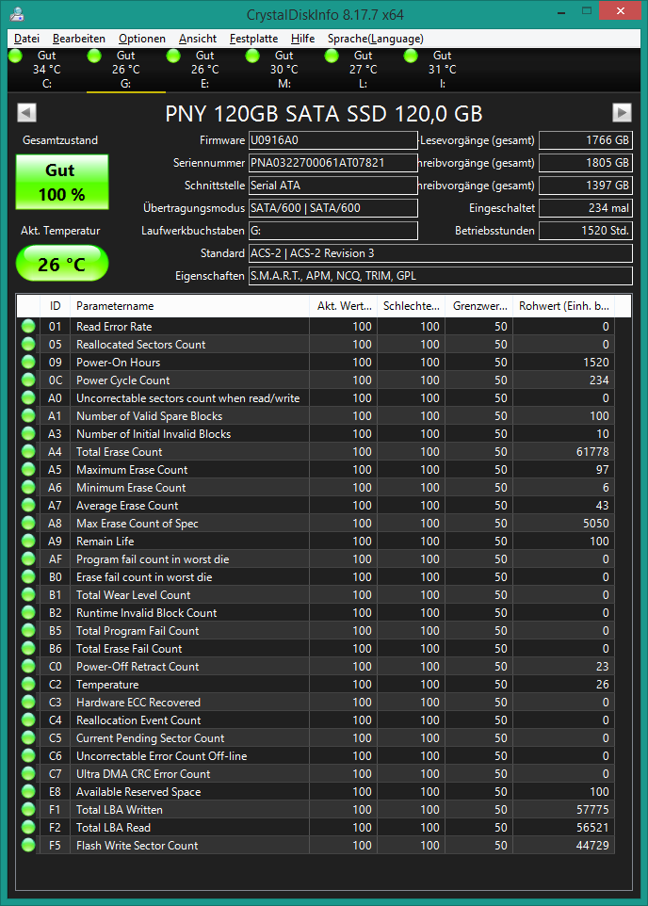
Task: Click the Akt. Wert column header
Action: (x=344, y=306)
